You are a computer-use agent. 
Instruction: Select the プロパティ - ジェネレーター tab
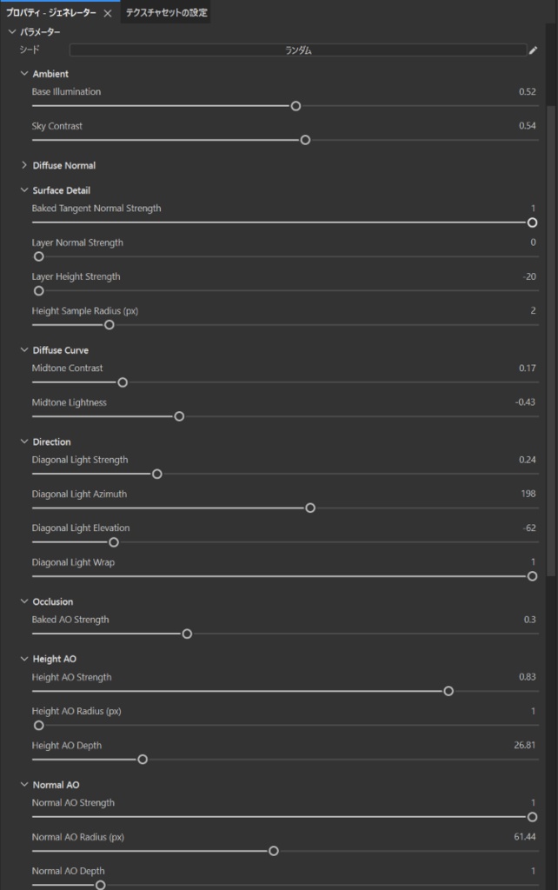click(x=51, y=12)
